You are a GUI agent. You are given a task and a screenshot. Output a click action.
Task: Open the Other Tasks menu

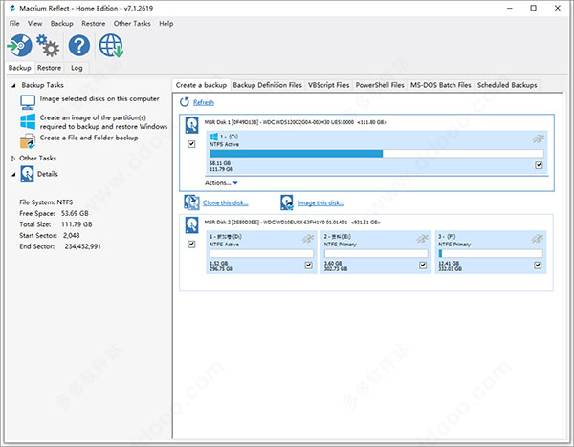point(132,23)
